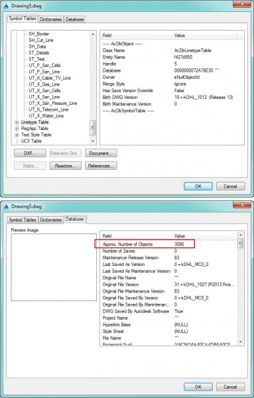Switch to Symbol Tables tab in upper dialog

pyautogui.click(x=23, y=19)
